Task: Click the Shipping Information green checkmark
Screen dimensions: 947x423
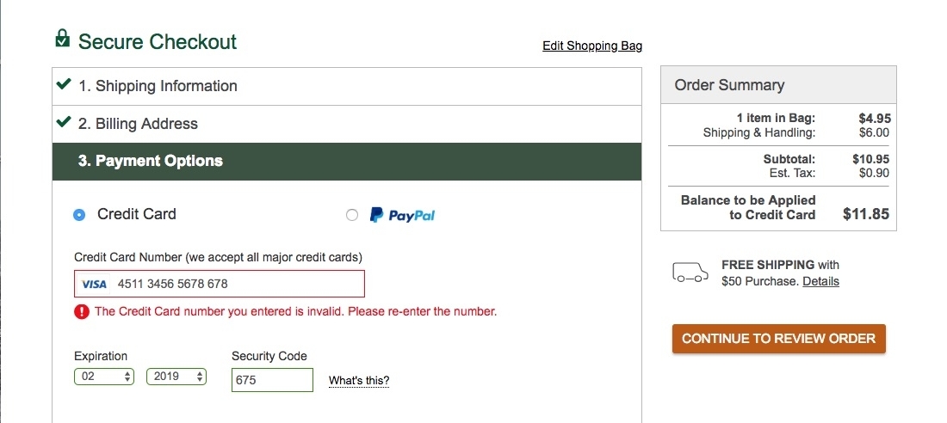Action: (63, 85)
